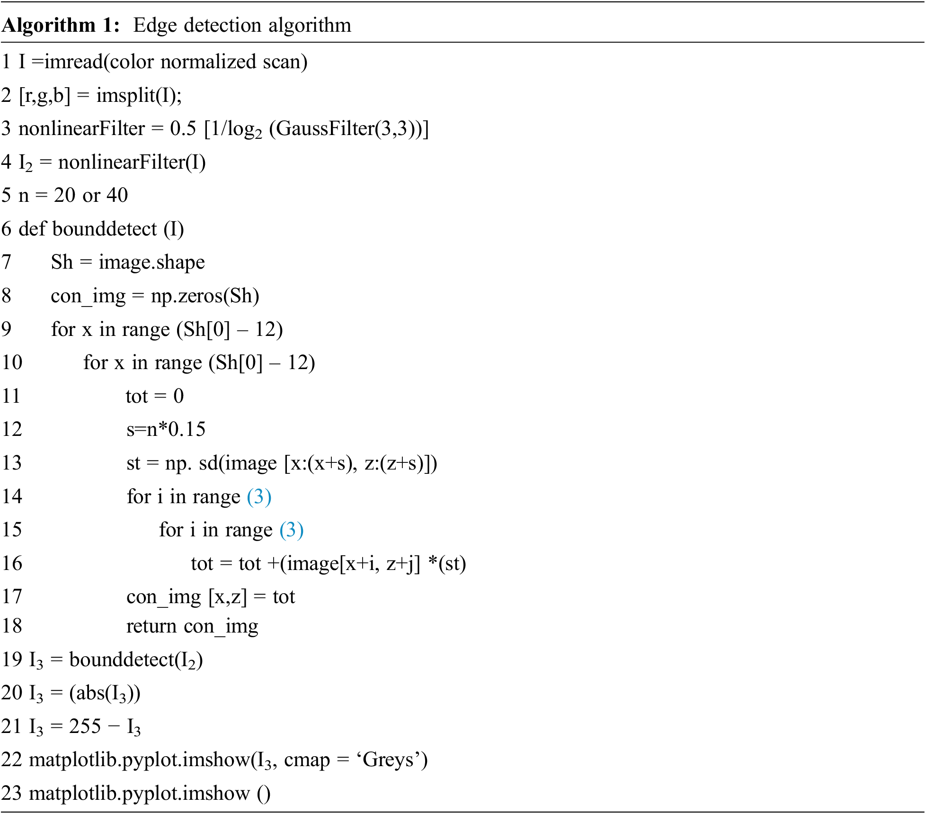The image size is (926, 814).
Task: Click the 'Algorithm 1:' bold heading
Action: (x=61, y=25)
